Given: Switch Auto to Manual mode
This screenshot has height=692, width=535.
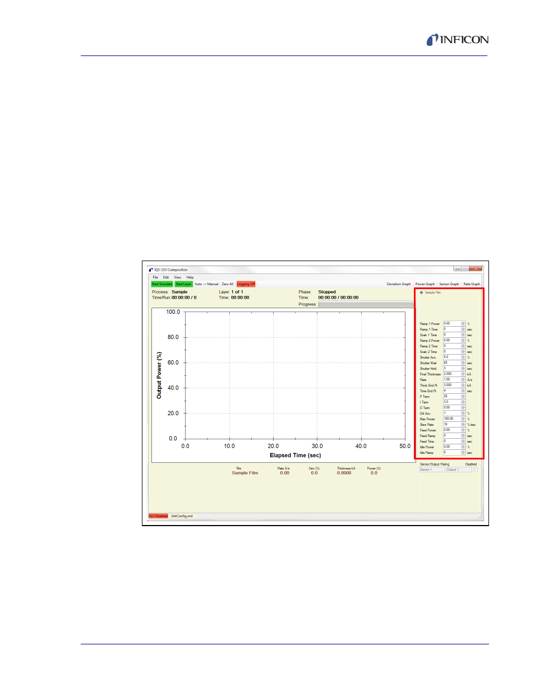Looking at the screenshot, I should pyautogui.click(x=206, y=284).
